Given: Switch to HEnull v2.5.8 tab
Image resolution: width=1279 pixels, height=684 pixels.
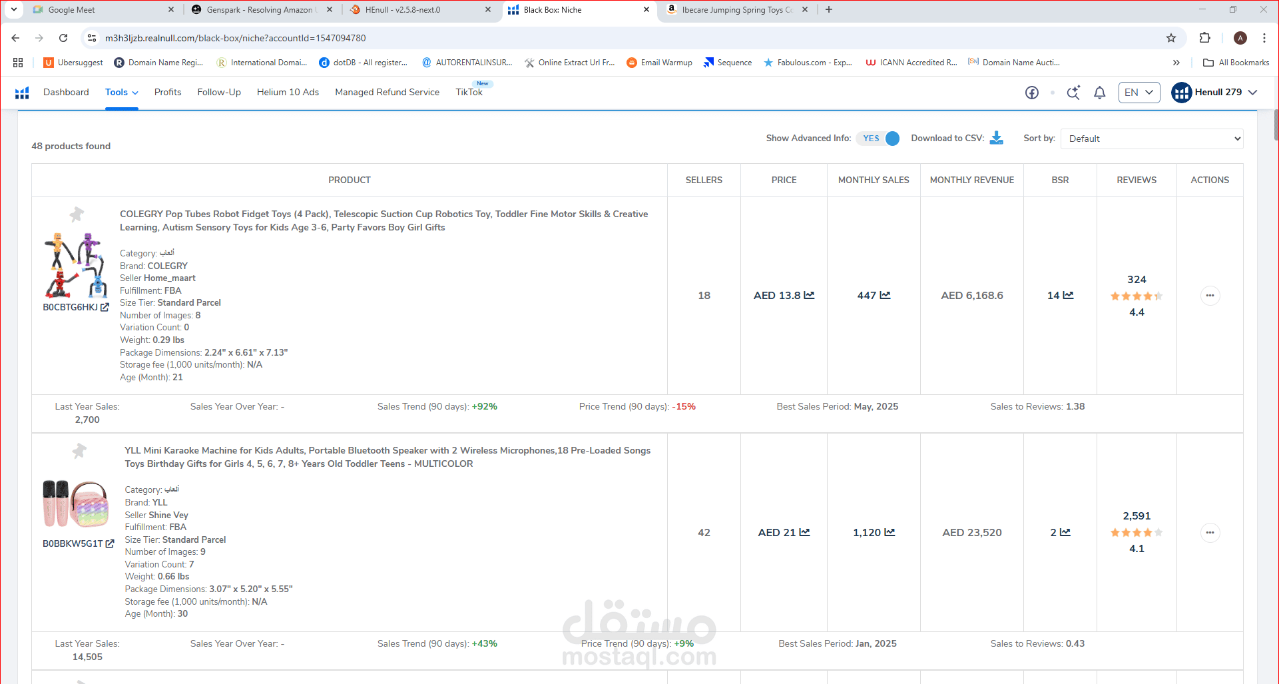Looking at the screenshot, I should 419,10.
